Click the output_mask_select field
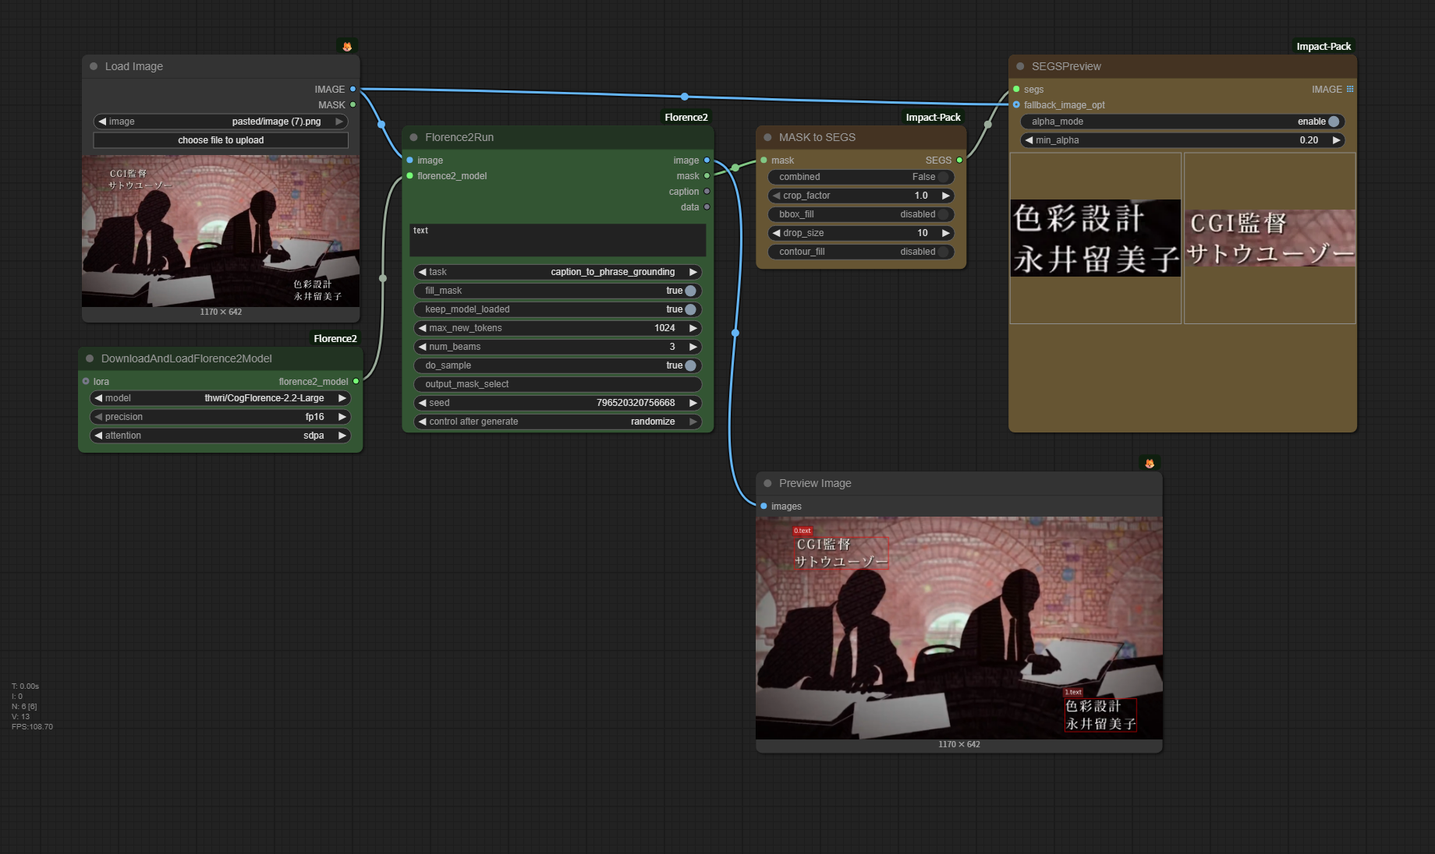Screen dimensions: 1435x854 558,384
